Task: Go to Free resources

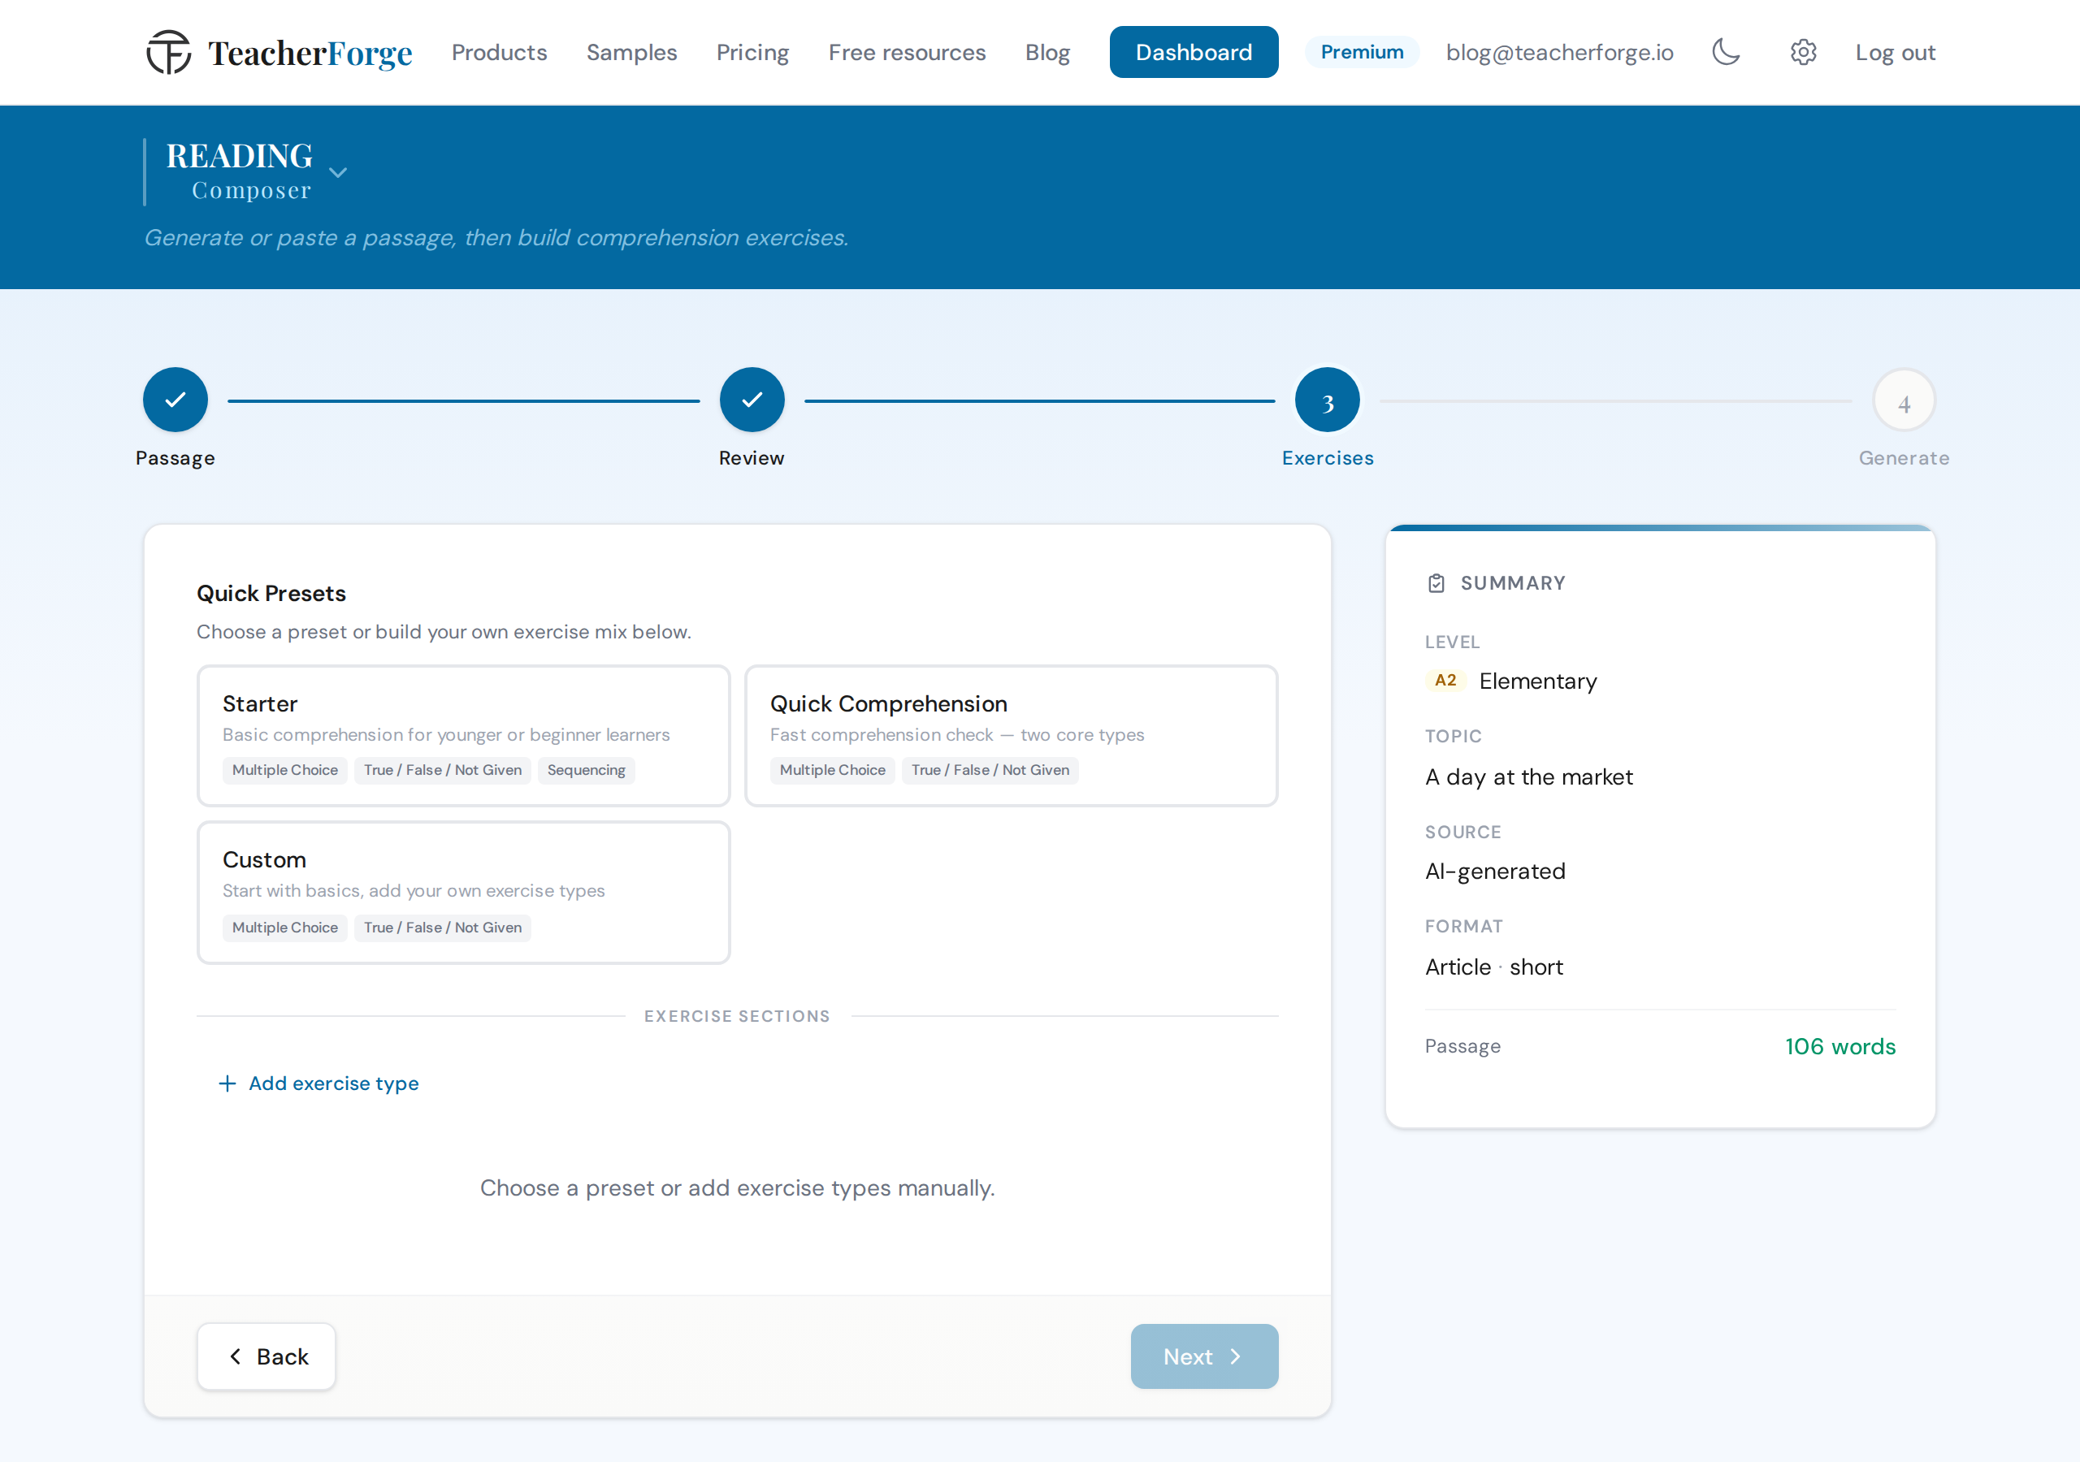Action: [907, 52]
